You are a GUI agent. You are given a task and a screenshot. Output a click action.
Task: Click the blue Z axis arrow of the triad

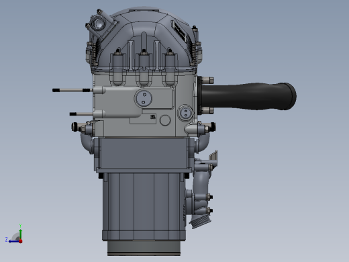(14, 241)
